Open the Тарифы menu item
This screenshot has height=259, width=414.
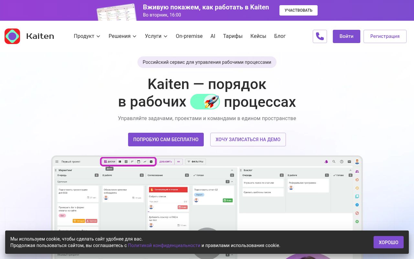click(233, 36)
